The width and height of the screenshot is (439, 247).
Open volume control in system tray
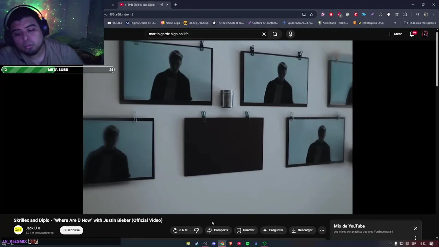tap(407, 244)
